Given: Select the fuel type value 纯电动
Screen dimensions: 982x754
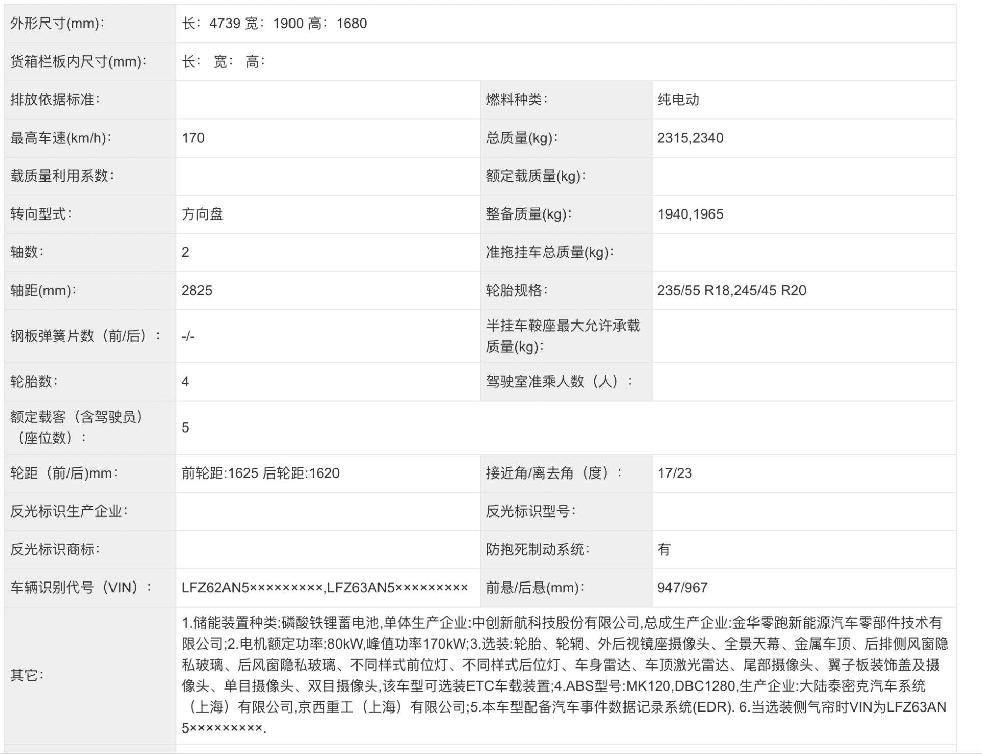Looking at the screenshot, I should pos(678,99).
